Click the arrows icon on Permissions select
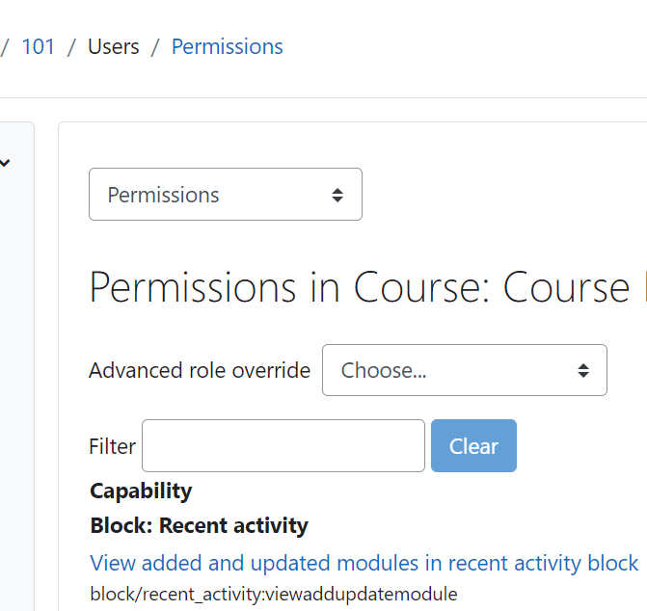The height and width of the screenshot is (611, 647). [x=337, y=195]
